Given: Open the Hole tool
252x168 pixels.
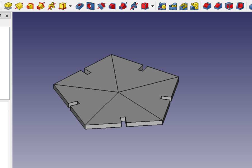Looking at the screenshot, I should click(90, 5).
